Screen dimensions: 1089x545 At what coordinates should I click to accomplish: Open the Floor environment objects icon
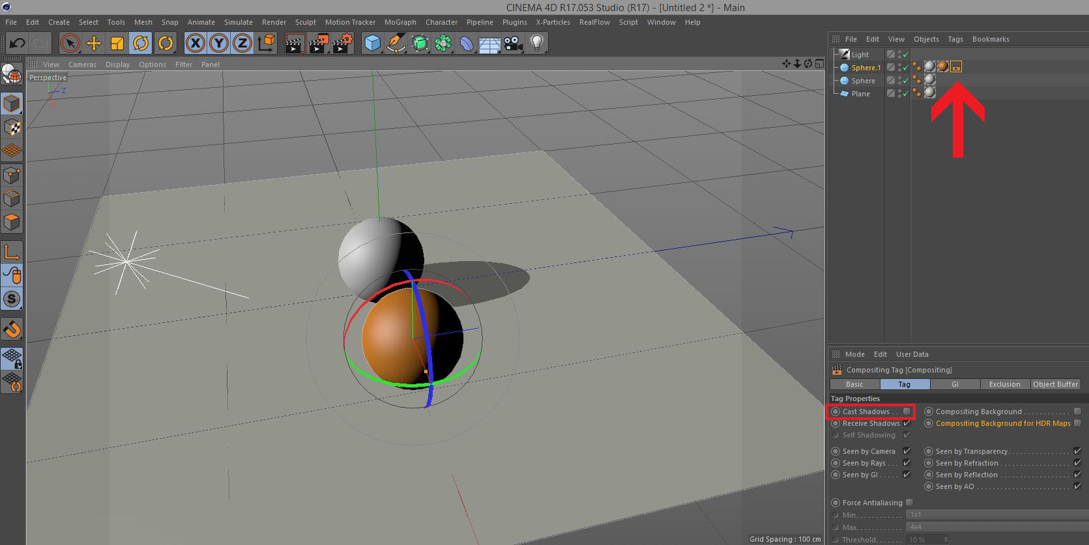click(490, 44)
